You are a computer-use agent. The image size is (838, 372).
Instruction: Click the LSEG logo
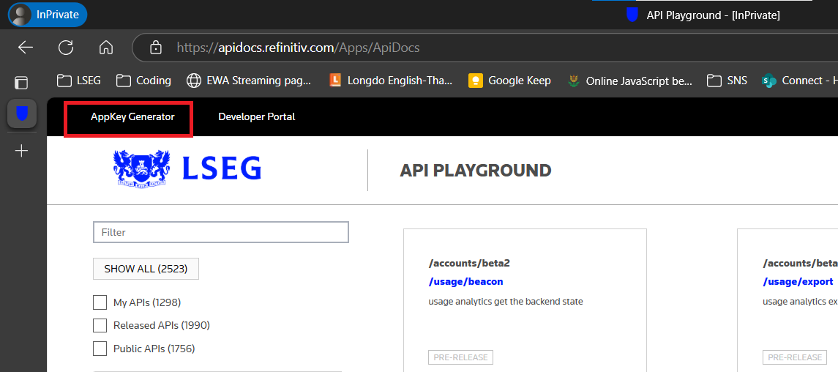click(x=187, y=168)
